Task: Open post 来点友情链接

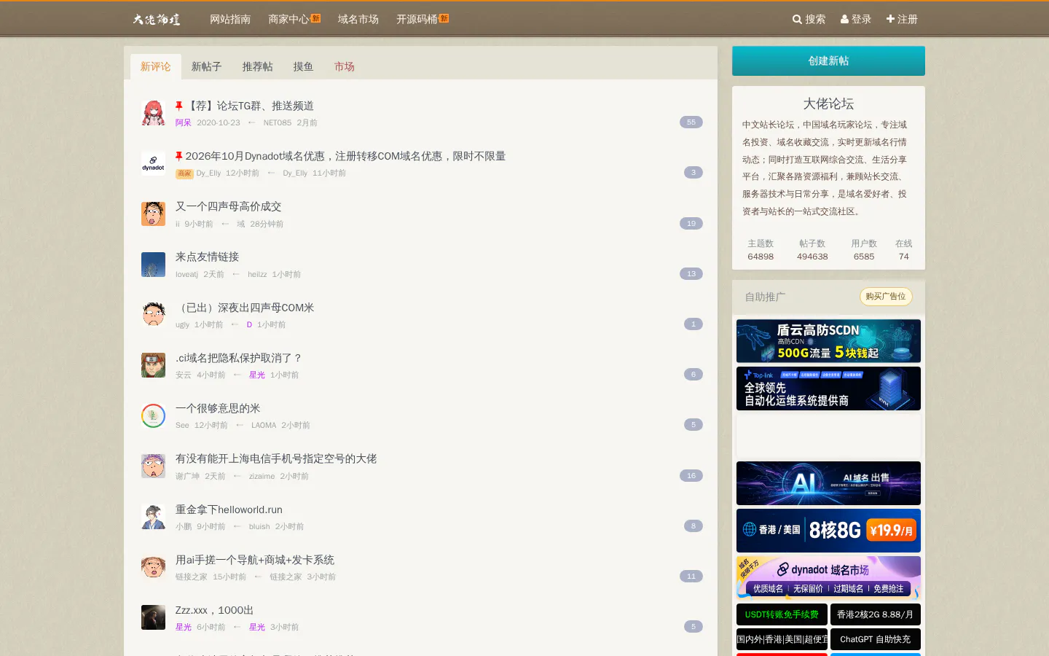Action: [x=207, y=257]
